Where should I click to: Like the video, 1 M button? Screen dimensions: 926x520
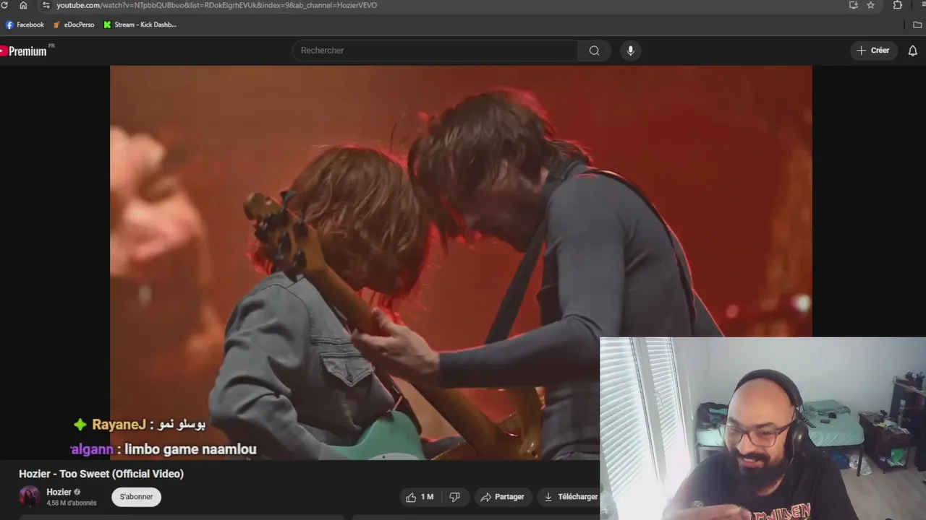point(420,497)
